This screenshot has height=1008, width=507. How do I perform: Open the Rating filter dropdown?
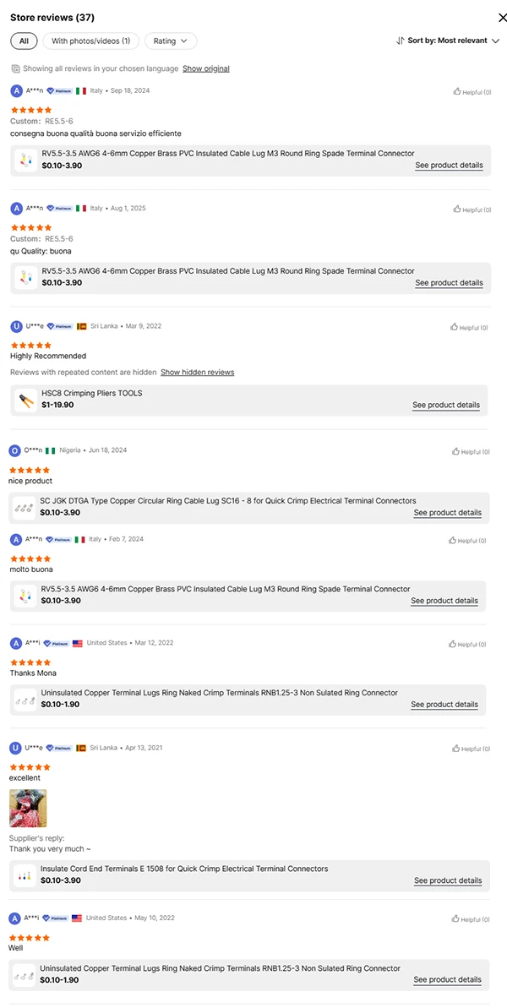pos(171,41)
